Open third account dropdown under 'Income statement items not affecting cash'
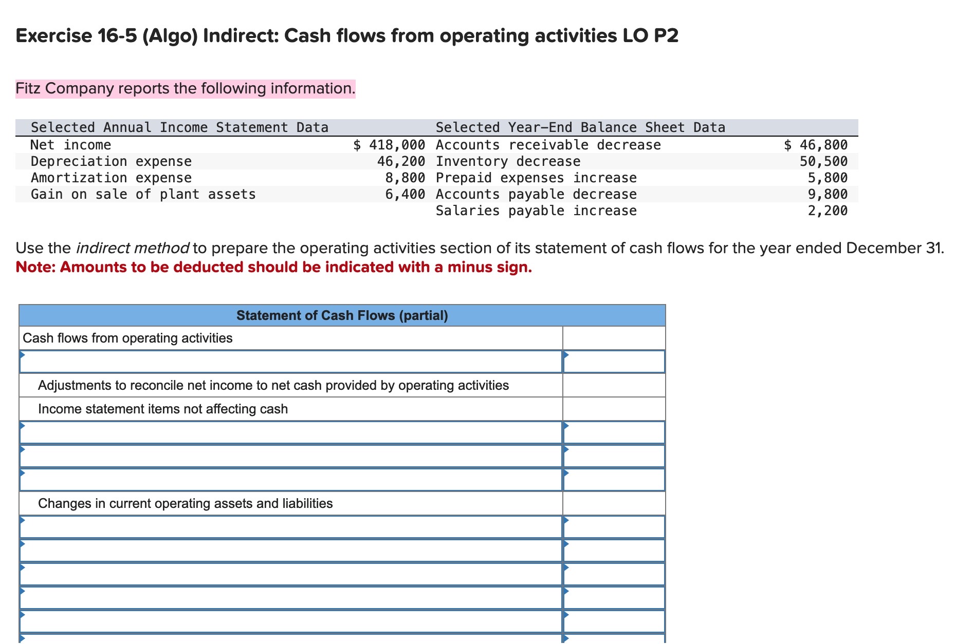 (x=291, y=480)
